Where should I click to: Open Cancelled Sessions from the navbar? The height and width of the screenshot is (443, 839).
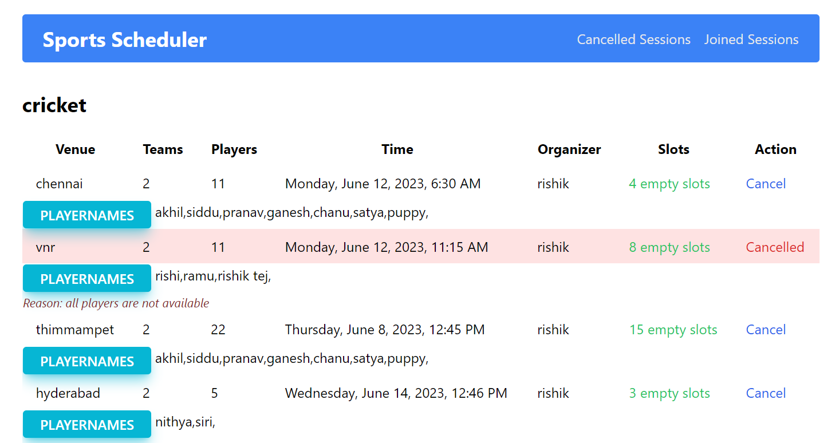pyautogui.click(x=633, y=39)
